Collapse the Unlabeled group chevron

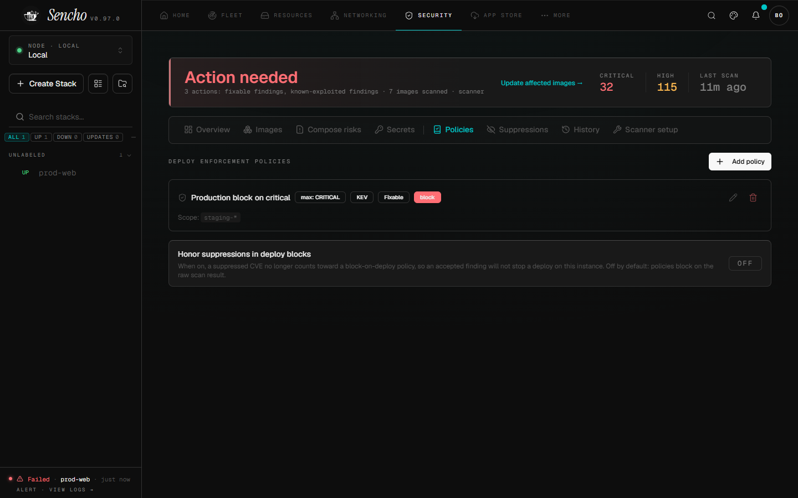[129, 155]
